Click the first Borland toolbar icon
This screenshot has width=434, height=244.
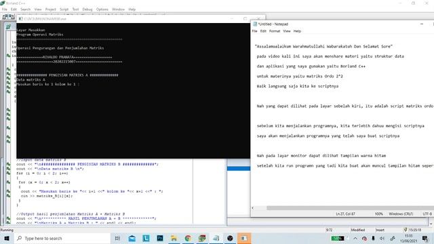[x=5, y=17]
